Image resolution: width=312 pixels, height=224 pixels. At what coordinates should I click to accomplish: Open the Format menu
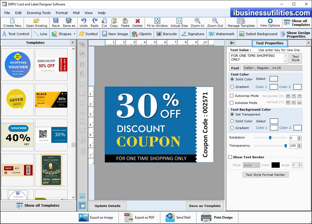(62, 13)
